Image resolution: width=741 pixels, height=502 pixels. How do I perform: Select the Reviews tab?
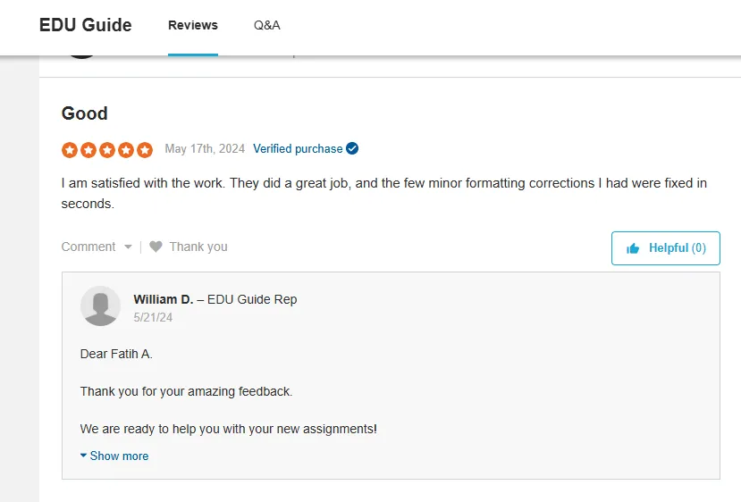(x=193, y=25)
